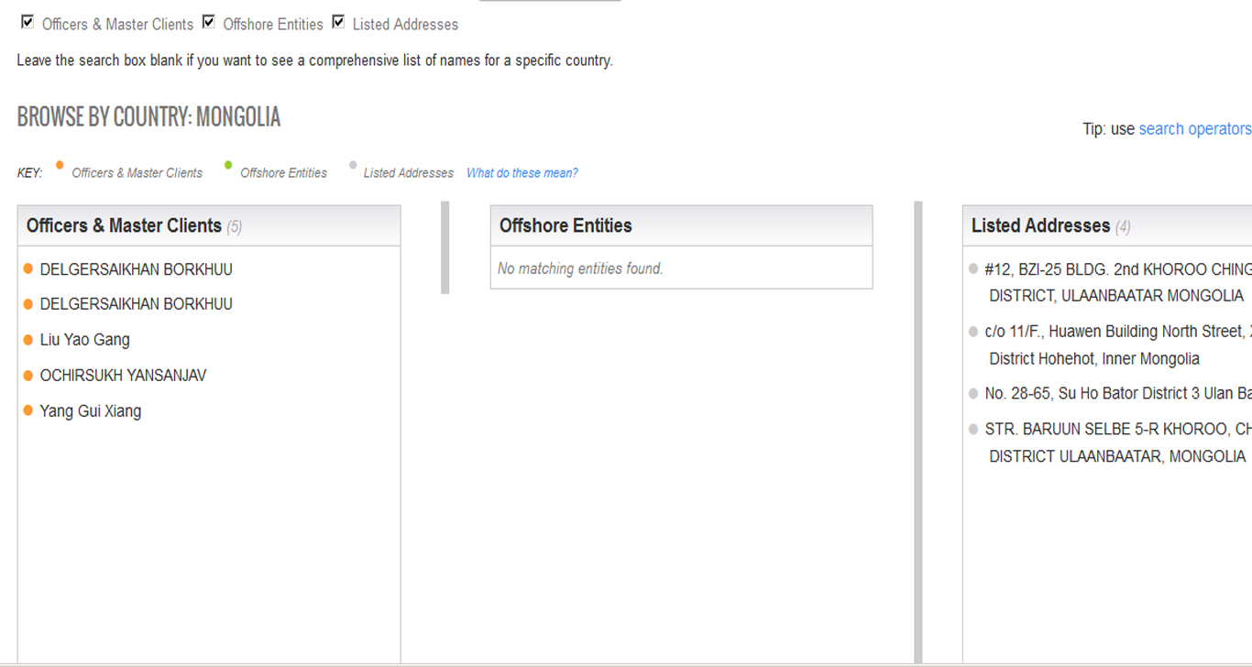The width and height of the screenshot is (1252, 667).
Task: Click the Officers & Master Clients panel header
Action: click(x=124, y=226)
